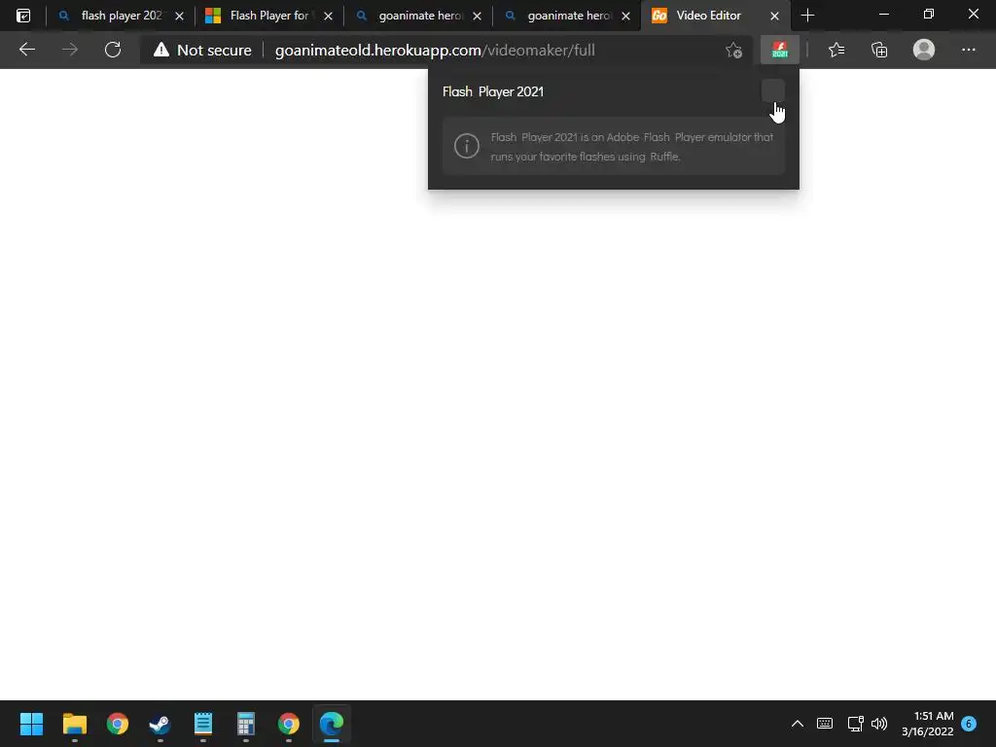Click the Flash Player 2021 description text
The image size is (996, 747).
pyautogui.click(x=631, y=147)
